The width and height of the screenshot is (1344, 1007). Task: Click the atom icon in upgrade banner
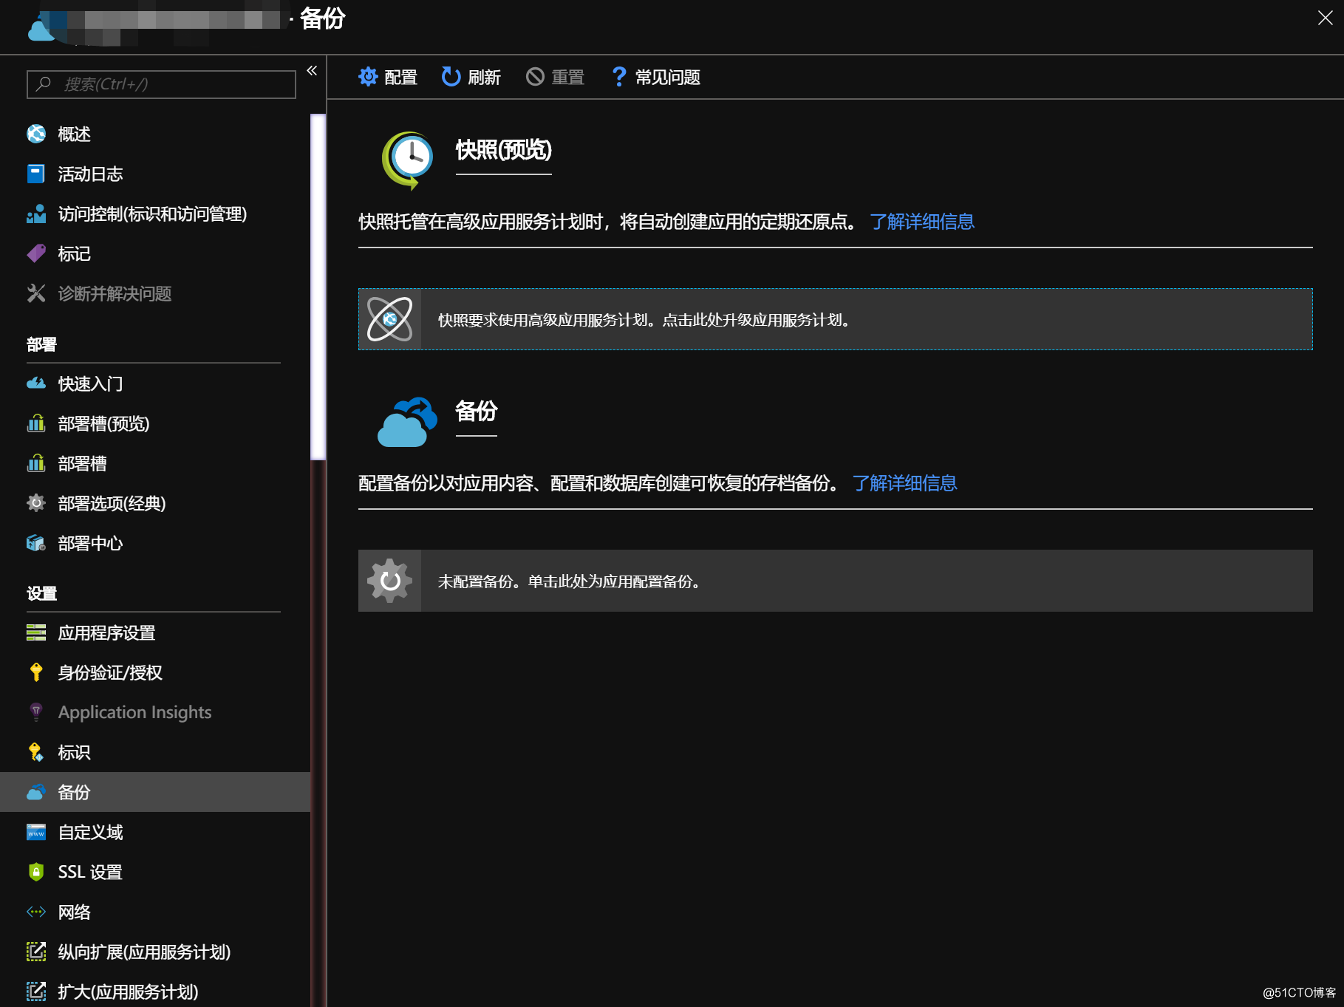coord(389,319)
